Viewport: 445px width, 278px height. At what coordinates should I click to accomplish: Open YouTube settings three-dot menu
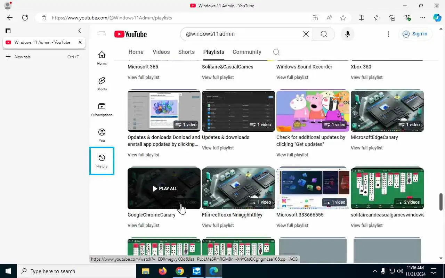click(389, 34)
